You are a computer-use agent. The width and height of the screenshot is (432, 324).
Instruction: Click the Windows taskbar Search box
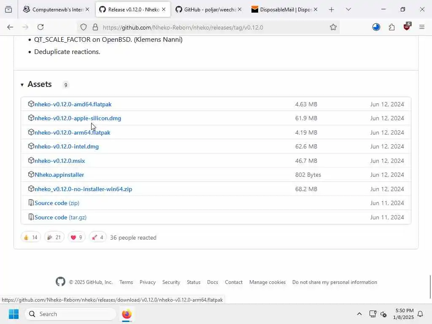[70, 314]
